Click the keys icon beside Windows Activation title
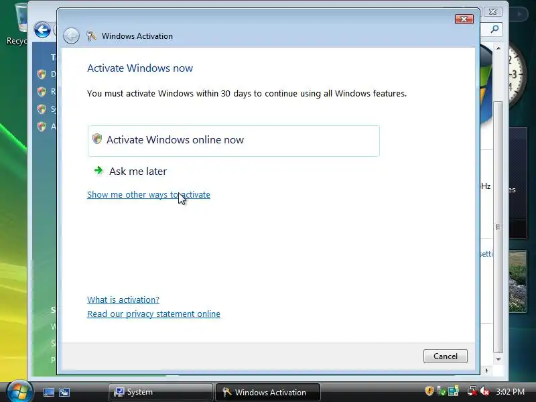536x402 pixels. tap(91, 36)
